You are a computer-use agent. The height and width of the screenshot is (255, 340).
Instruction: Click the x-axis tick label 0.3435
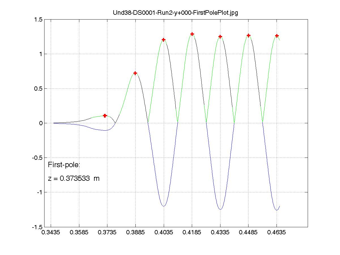[51, 233]
